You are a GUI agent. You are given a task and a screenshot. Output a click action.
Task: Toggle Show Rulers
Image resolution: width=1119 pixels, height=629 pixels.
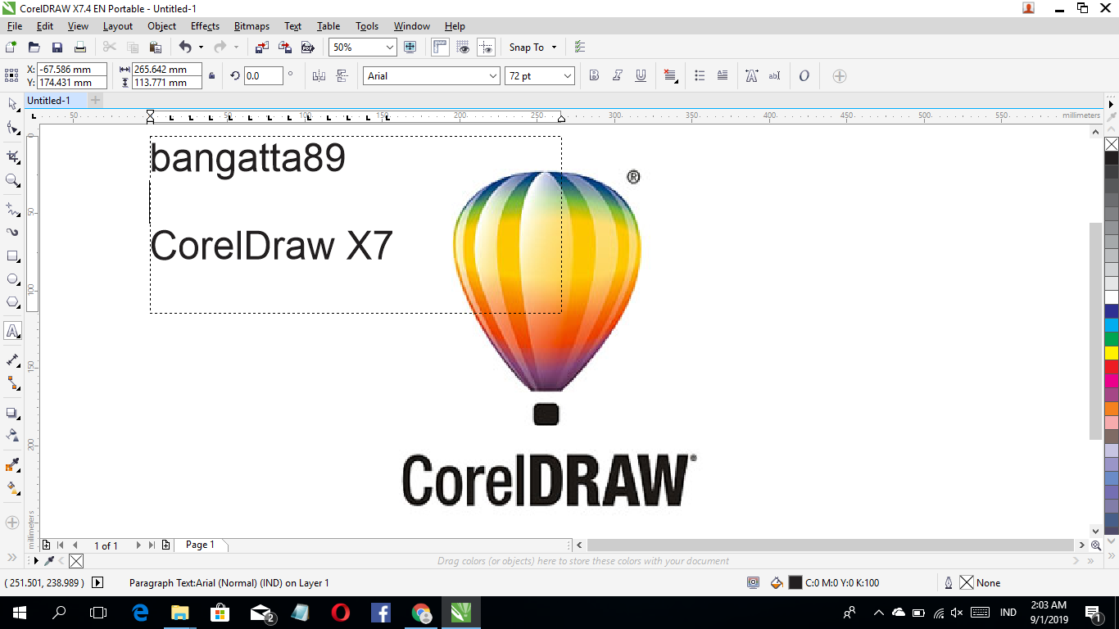[440, 48]
